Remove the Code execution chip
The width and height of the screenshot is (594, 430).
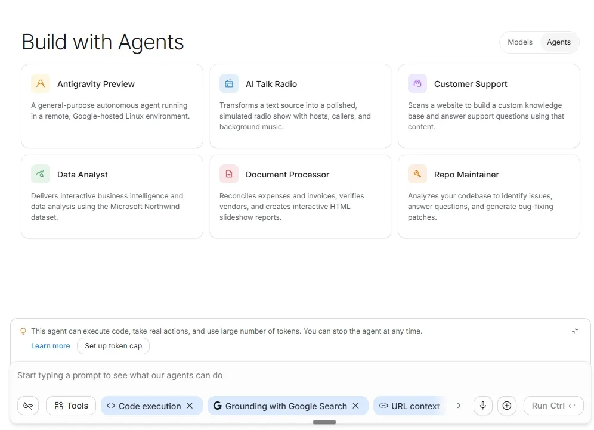tap(190, 406)
